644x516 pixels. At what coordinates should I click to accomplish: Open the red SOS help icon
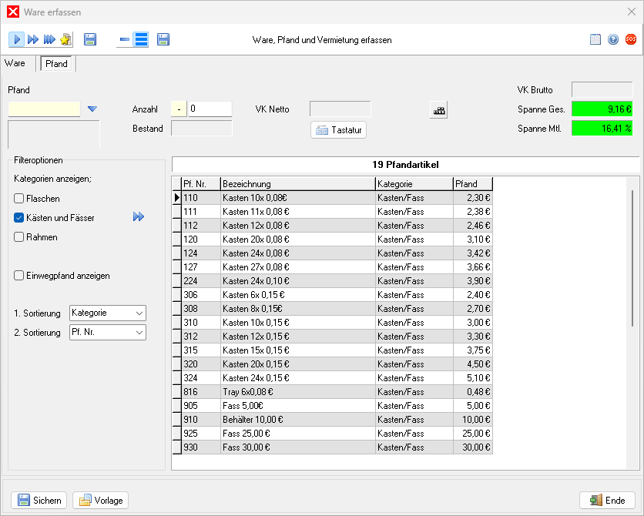click(631, 39)
